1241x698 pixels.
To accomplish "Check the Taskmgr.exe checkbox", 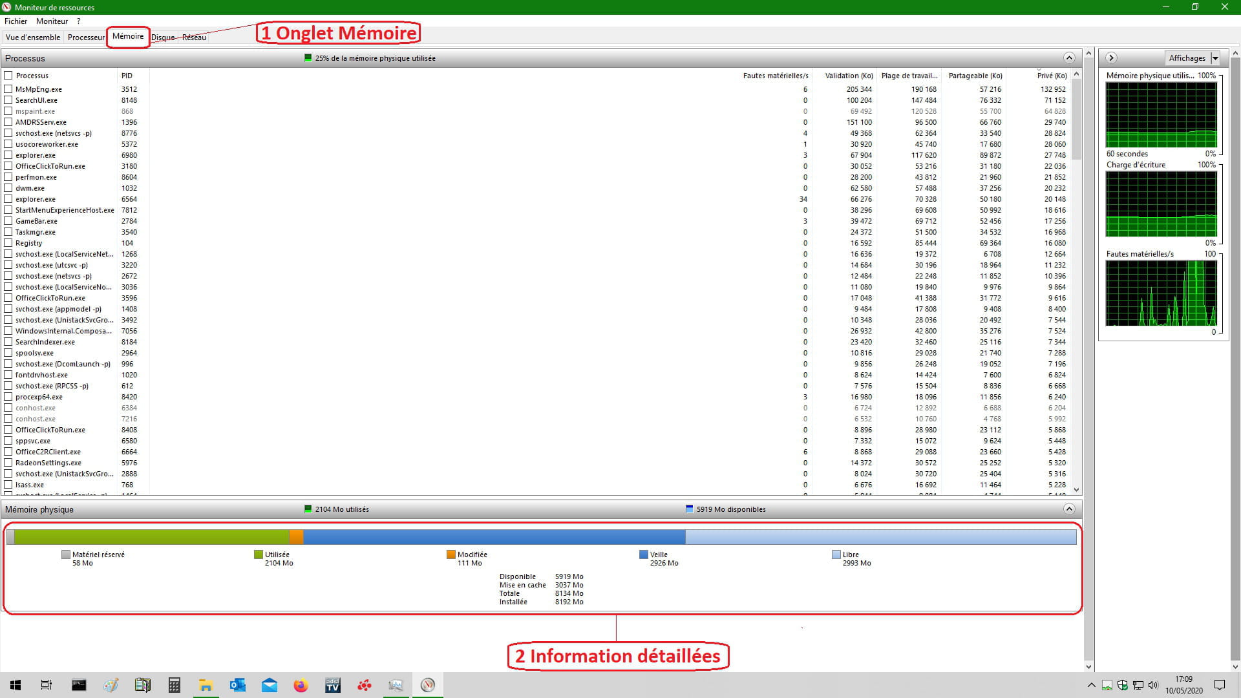I will pos(8,232).
